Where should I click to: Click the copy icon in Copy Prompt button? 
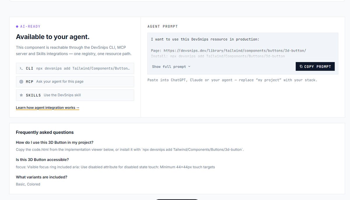301,66
